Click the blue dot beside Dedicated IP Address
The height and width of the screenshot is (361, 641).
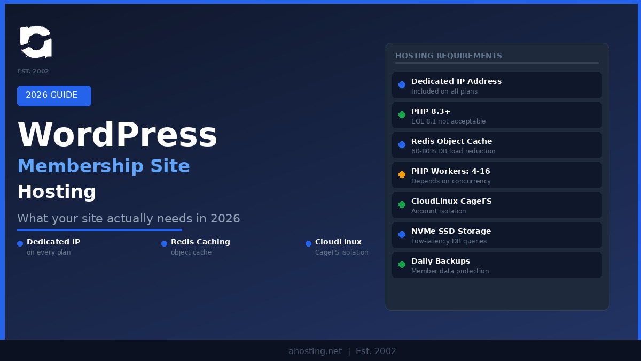pyautogui.click(x=402, y=85)
